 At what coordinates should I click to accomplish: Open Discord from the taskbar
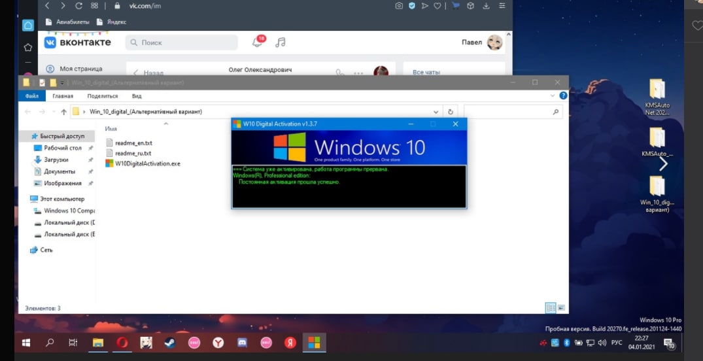pos(242,343)
